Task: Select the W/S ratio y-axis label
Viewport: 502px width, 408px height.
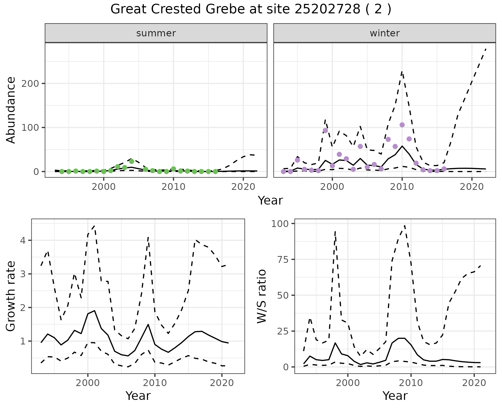Action: point(262,296)
